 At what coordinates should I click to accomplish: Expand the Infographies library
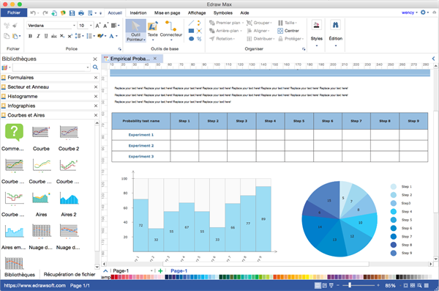coord(50,106)
